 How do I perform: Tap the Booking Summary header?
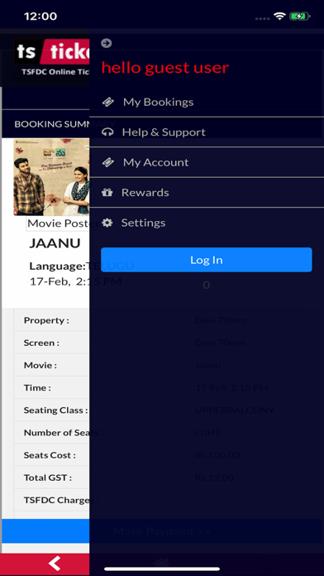click(x=64, y=124)
